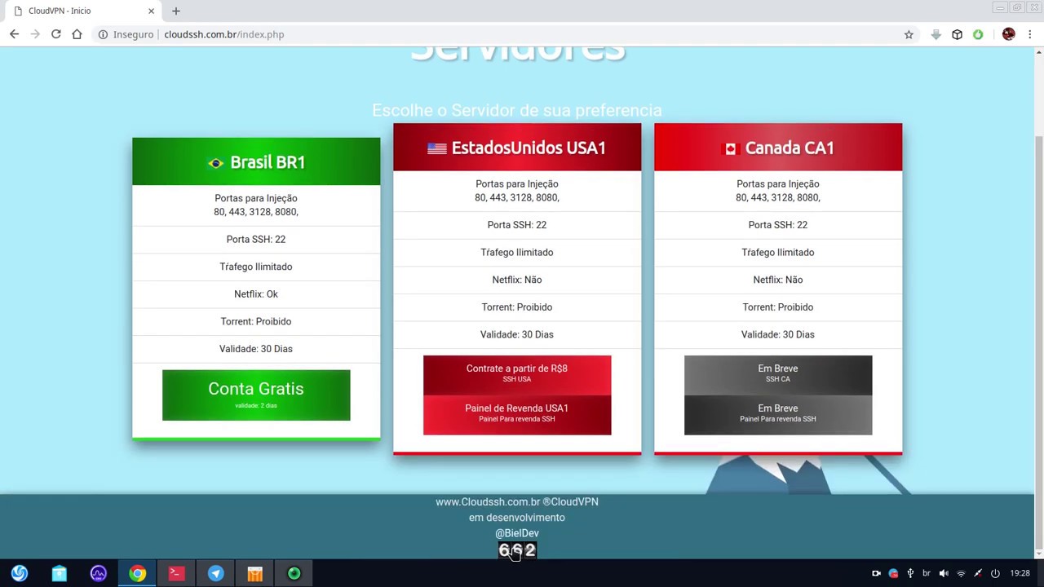Open the gray download arrow extension
Image resolution: width=1044 pixels, height=587 pixels.
[x=936, y=34]
